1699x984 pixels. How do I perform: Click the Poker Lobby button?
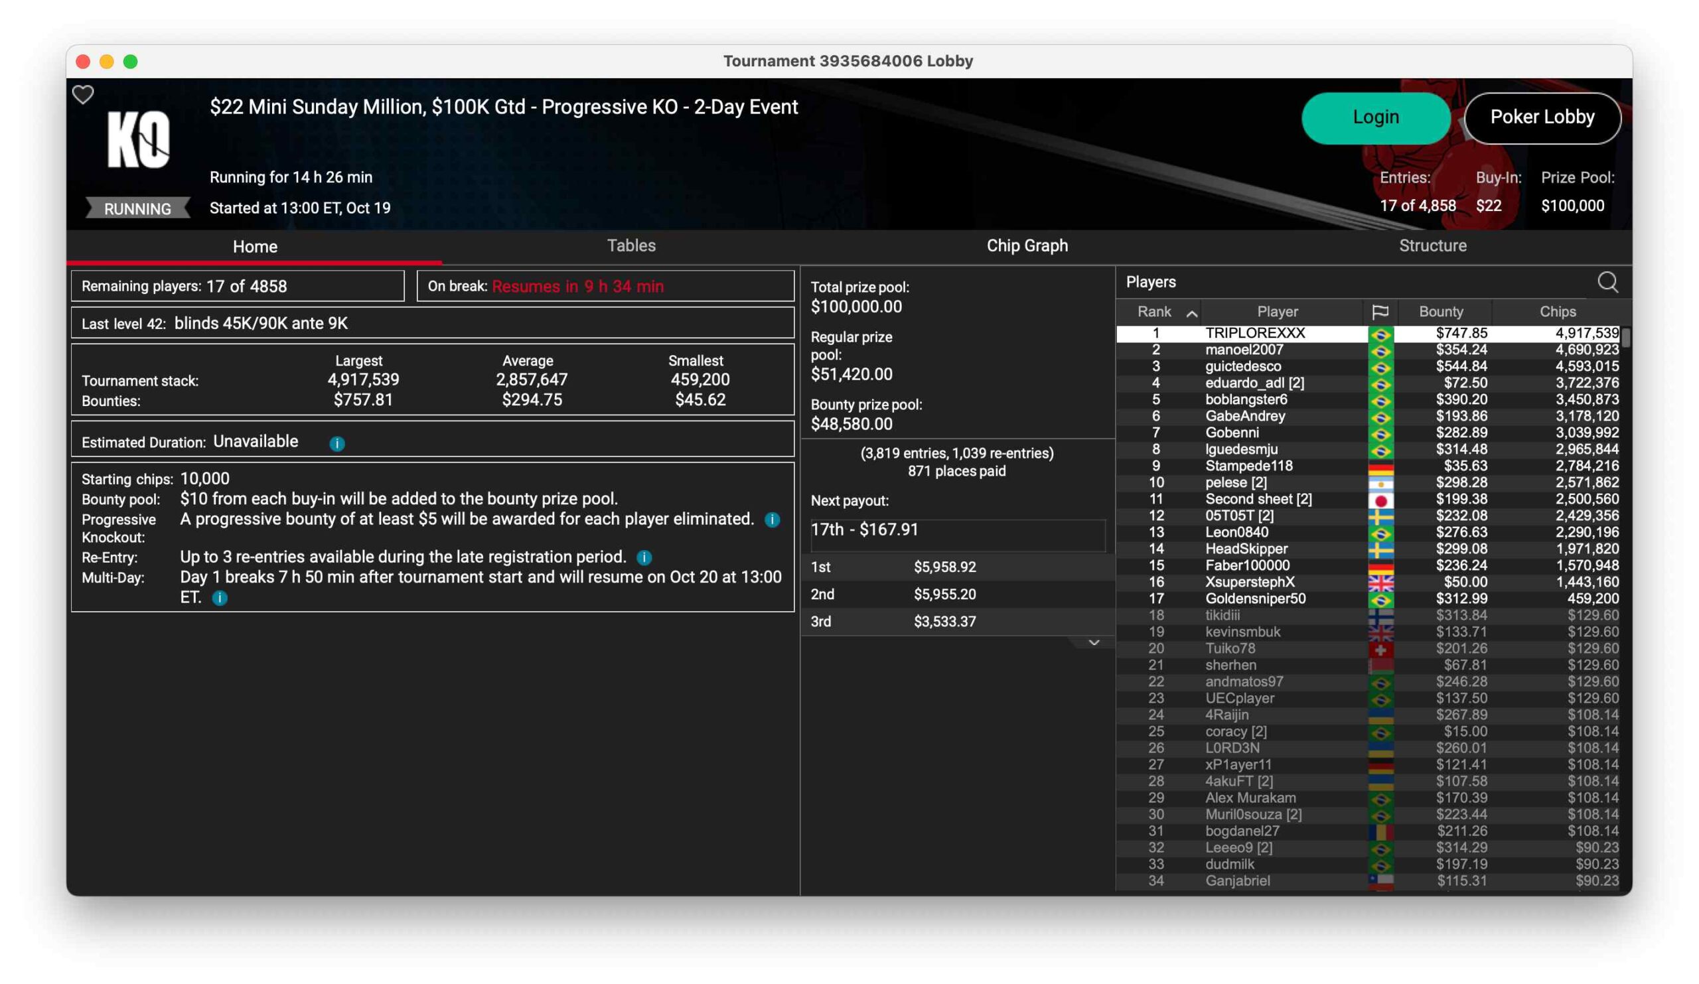point(1542,117)
